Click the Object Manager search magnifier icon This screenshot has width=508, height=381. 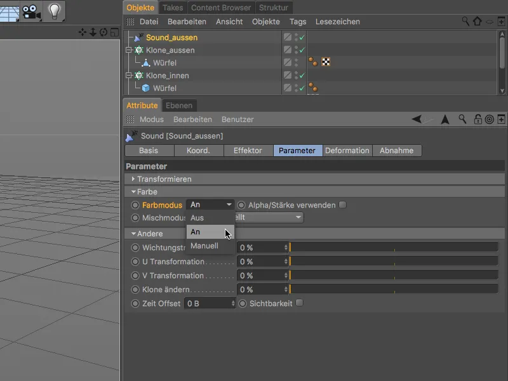tap(465, 22)
